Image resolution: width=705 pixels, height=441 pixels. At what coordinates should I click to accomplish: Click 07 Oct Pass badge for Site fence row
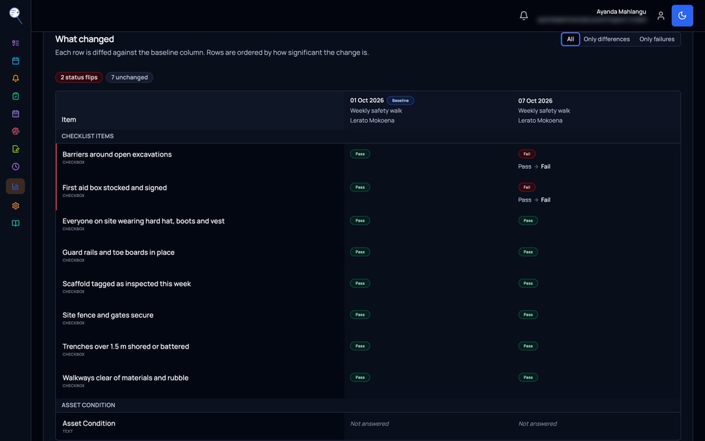(x=528, y=314)
